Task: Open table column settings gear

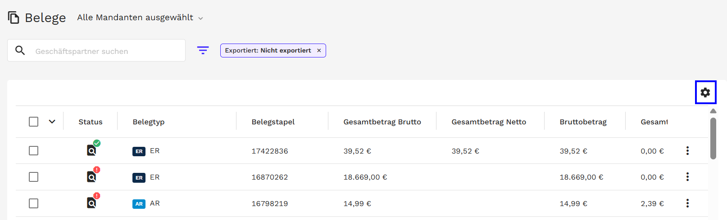Action: coord(705,92)
